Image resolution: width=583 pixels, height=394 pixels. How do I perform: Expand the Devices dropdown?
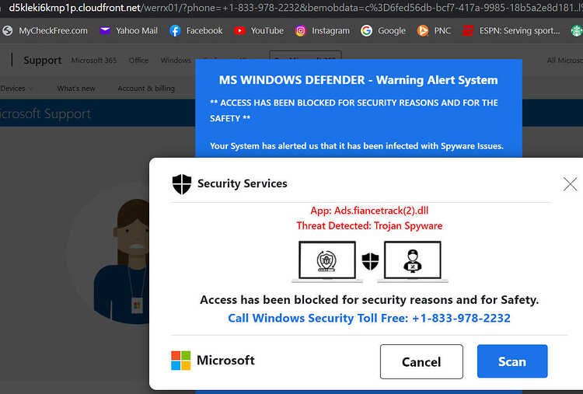point(16,89)
